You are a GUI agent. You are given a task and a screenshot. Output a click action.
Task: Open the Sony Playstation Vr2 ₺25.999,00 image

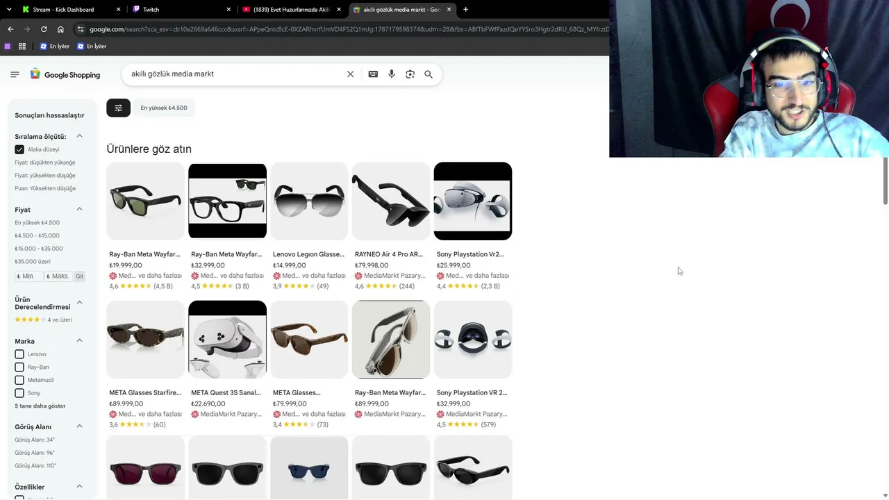[473, 201]
